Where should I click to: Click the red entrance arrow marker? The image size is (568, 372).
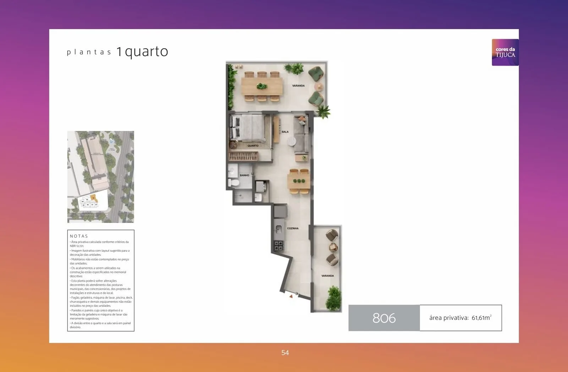291,296
